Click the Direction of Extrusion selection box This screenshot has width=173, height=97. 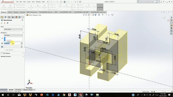(x=13, y=39)
